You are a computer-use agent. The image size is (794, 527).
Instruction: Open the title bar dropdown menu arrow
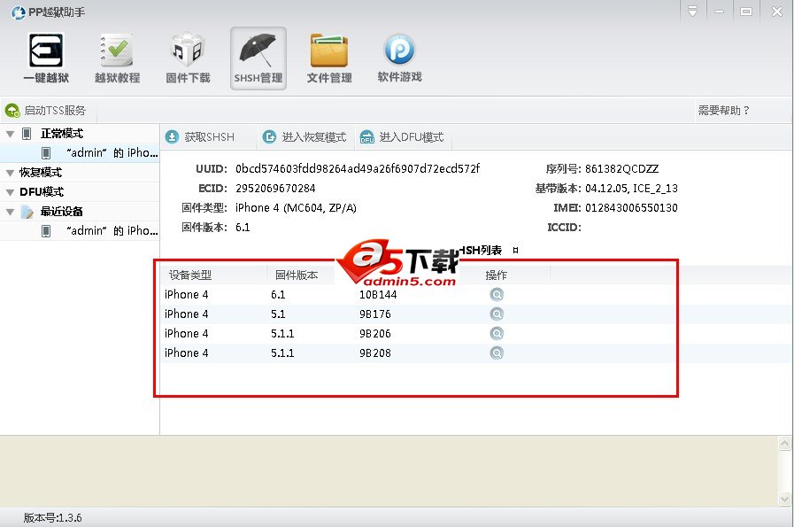(x=692, y=12)
